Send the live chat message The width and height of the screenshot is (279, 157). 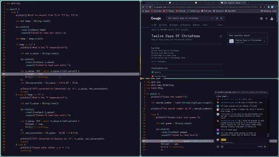tap(265, 147)
